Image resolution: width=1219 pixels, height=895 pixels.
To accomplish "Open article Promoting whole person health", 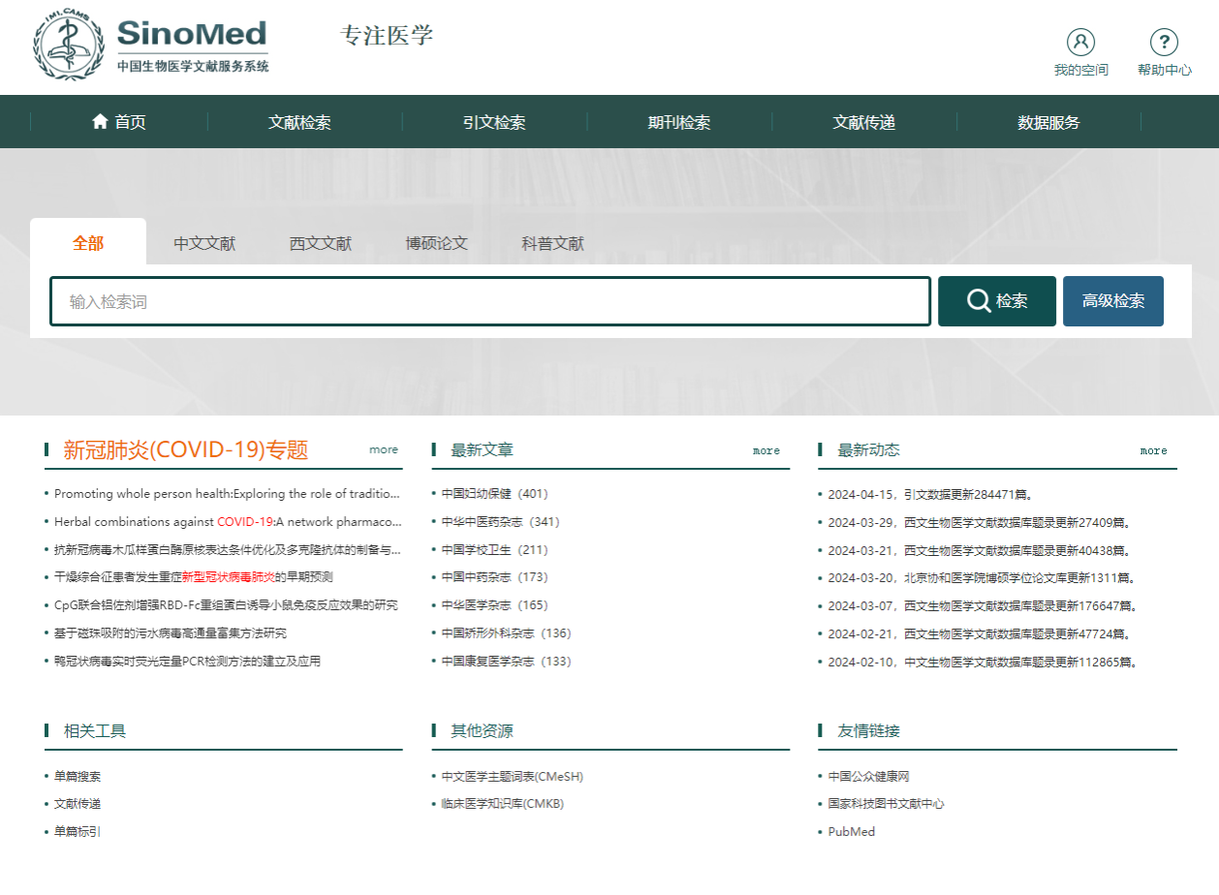I will pyautogui.click(x=228, y=493).
